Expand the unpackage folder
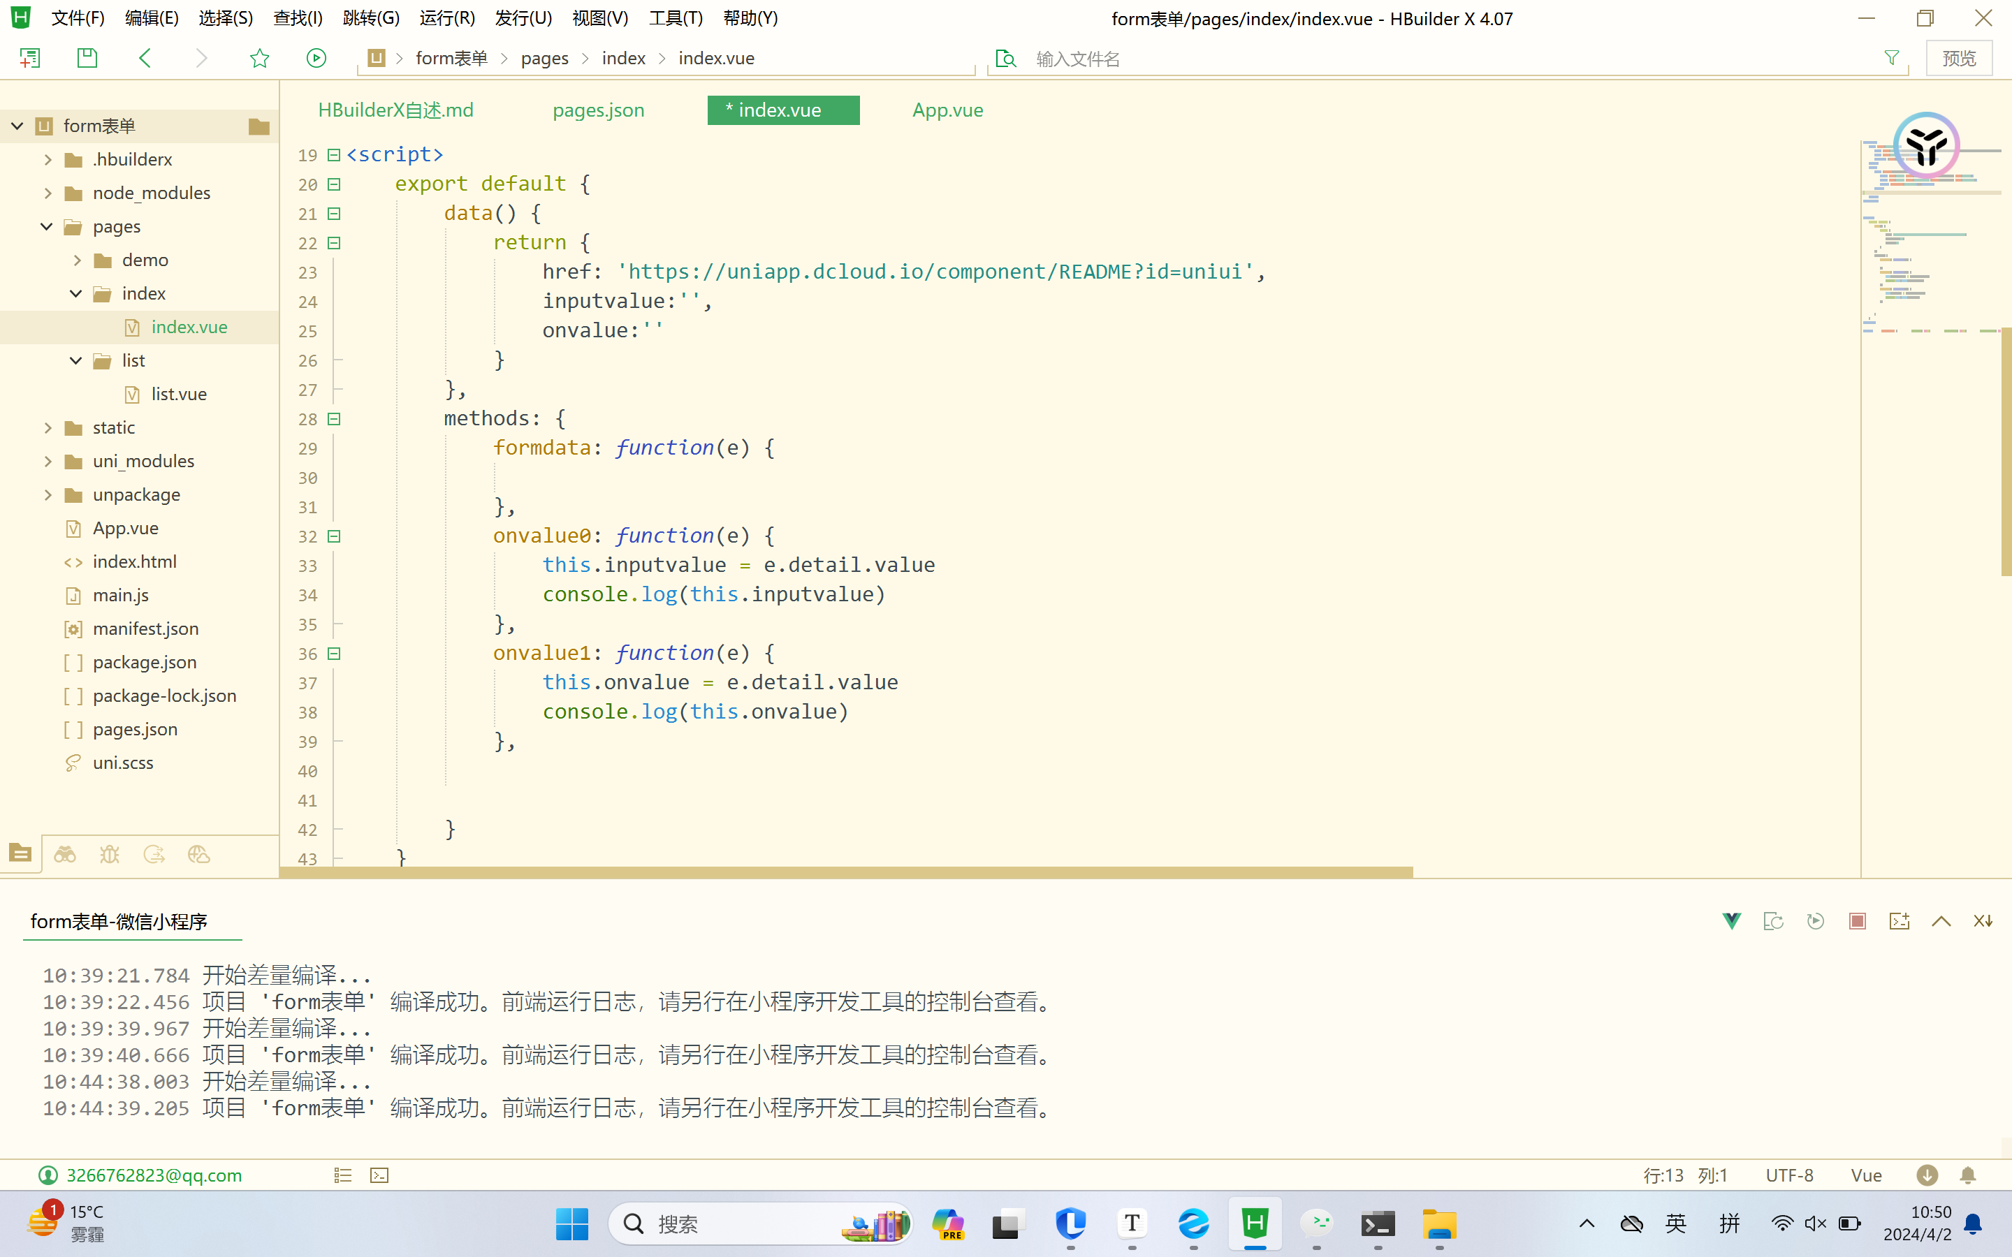This screenshot has height=1257, width=2012. pyautogui.click(x=48, y=494)
